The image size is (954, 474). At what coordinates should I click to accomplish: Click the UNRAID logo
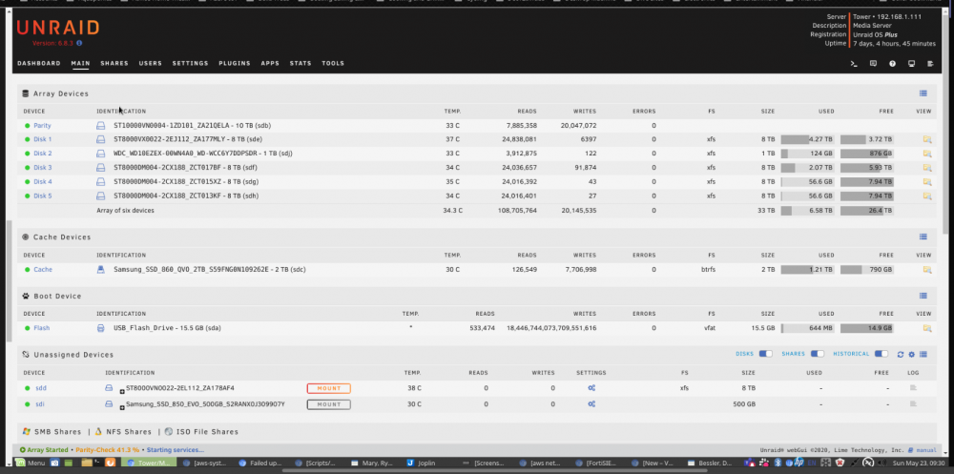[x=58, y=28]
